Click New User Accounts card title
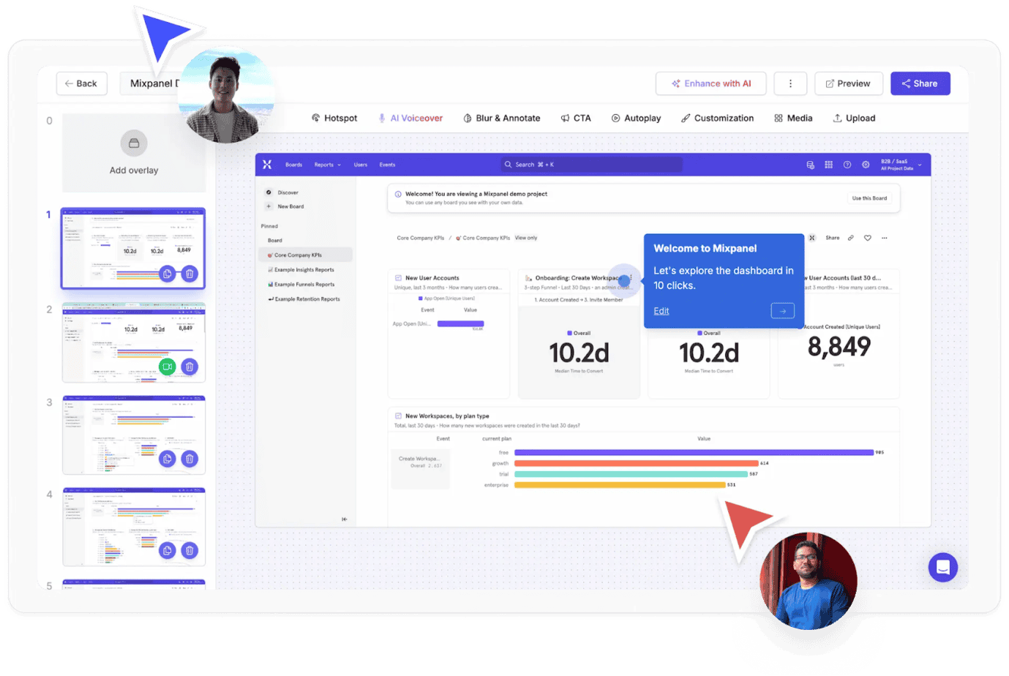 [432, 278]
